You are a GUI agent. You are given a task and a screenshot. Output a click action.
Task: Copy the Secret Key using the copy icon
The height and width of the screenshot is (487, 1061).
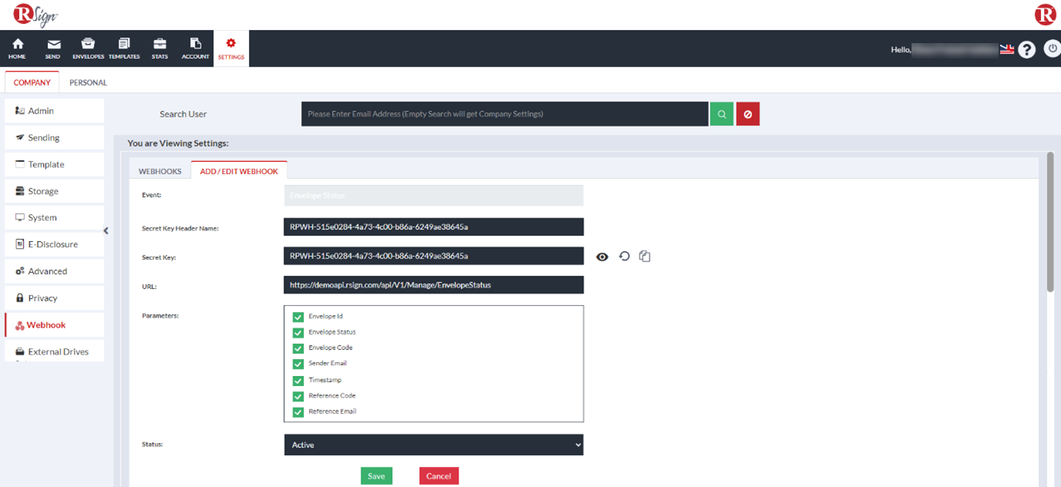pos(644,256)
